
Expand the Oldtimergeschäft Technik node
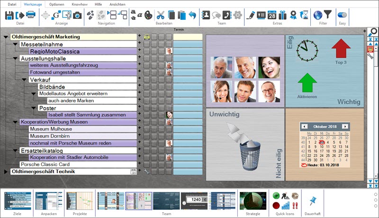[6, 172]
